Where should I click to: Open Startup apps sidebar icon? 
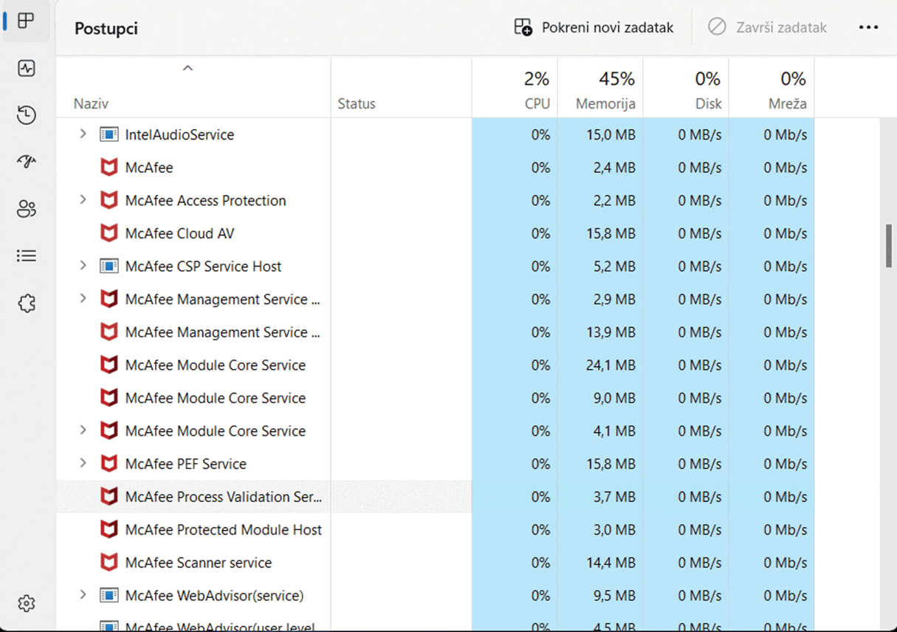[x=27, y=162]
